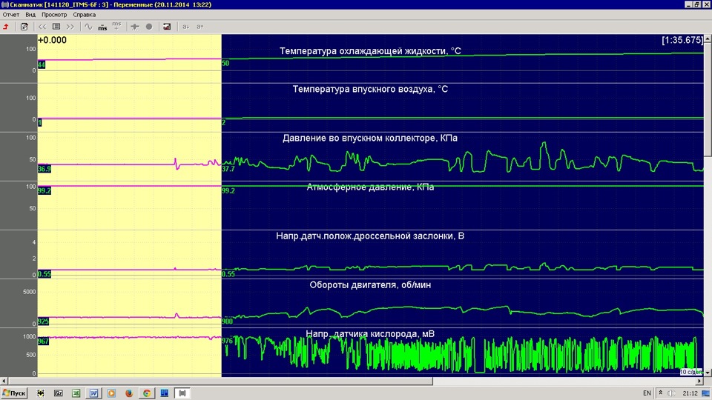
Task: Click the a-up sort icon
Action: click(200, 27)
